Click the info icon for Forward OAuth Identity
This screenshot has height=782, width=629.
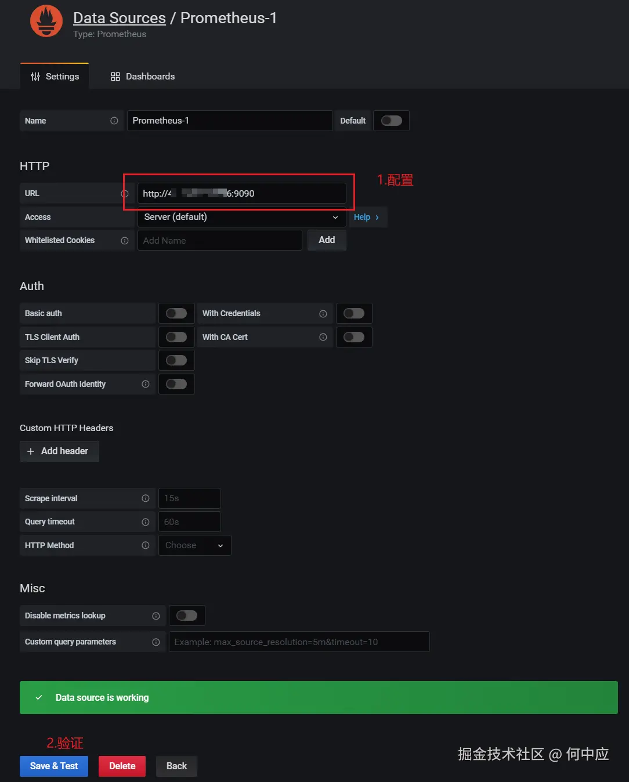[x=146, y=384]
